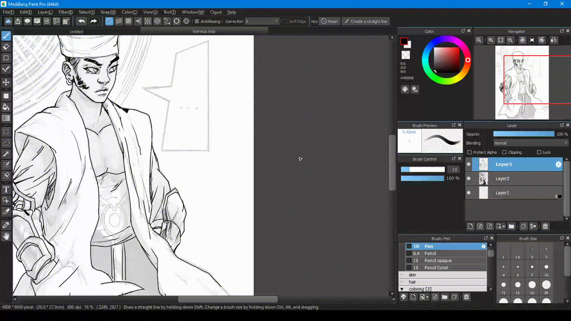Hide Layer3 using its visibility dot
The width and height of the screenshot is (571, 321).
[468, 164]
